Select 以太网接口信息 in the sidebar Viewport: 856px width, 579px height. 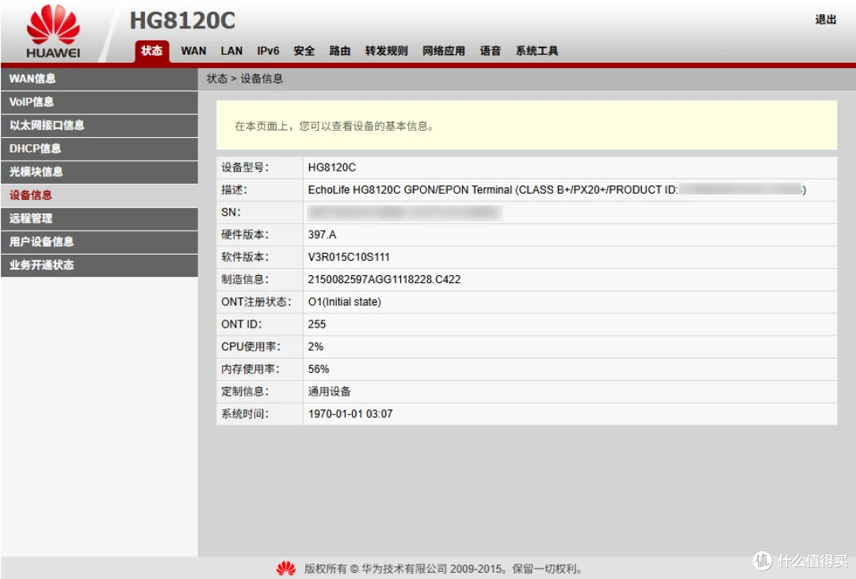click(x=99, y=125)
